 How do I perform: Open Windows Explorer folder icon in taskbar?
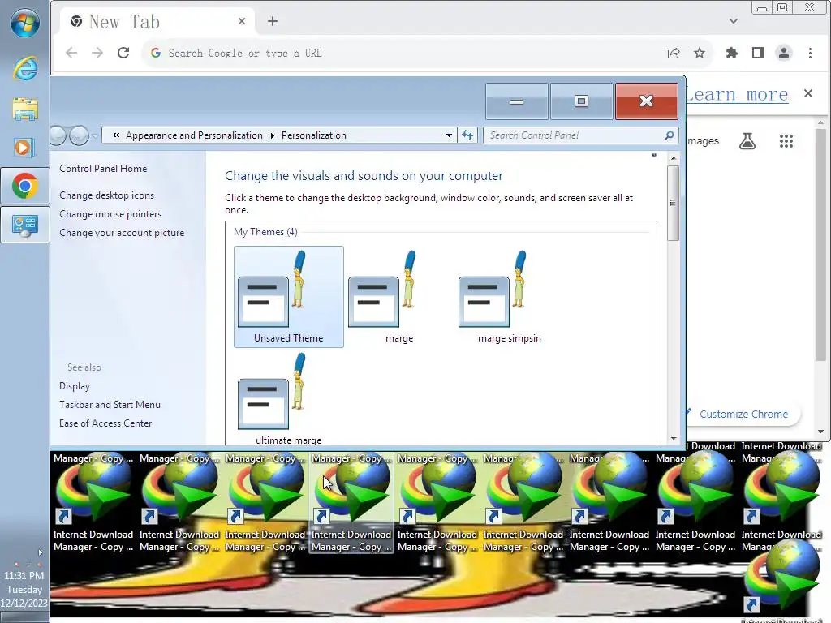(25, 109)
